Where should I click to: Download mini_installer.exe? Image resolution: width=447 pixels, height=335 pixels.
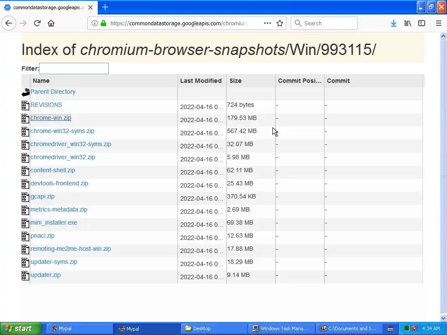tap(54, 223)
